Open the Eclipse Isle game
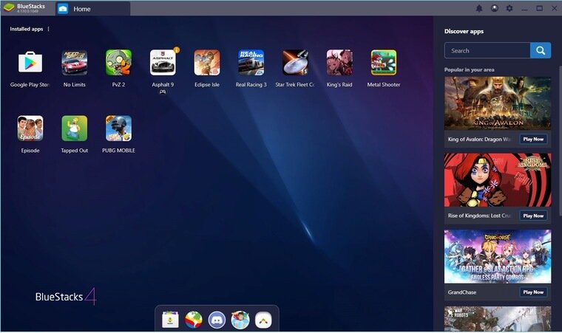Viewport: 562px width, 333px height. pos(207,63)
